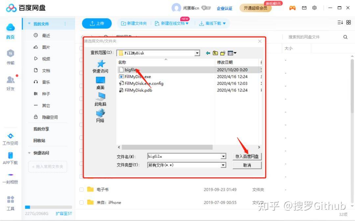The width and height of the screenshot is (355, 221).
Task: Select 此电脑 computer icon in dialog
Action: pos(101,97)
